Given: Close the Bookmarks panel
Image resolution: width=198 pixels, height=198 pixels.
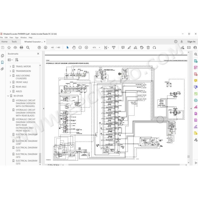Looking at the screenshot, I should pos(38,54).
